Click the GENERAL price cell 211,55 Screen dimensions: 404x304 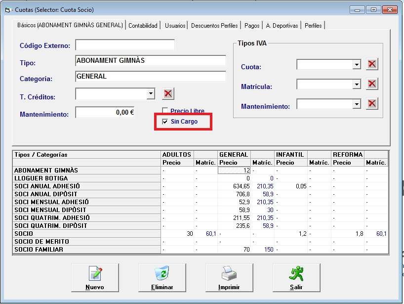click(x=234, y=218)
